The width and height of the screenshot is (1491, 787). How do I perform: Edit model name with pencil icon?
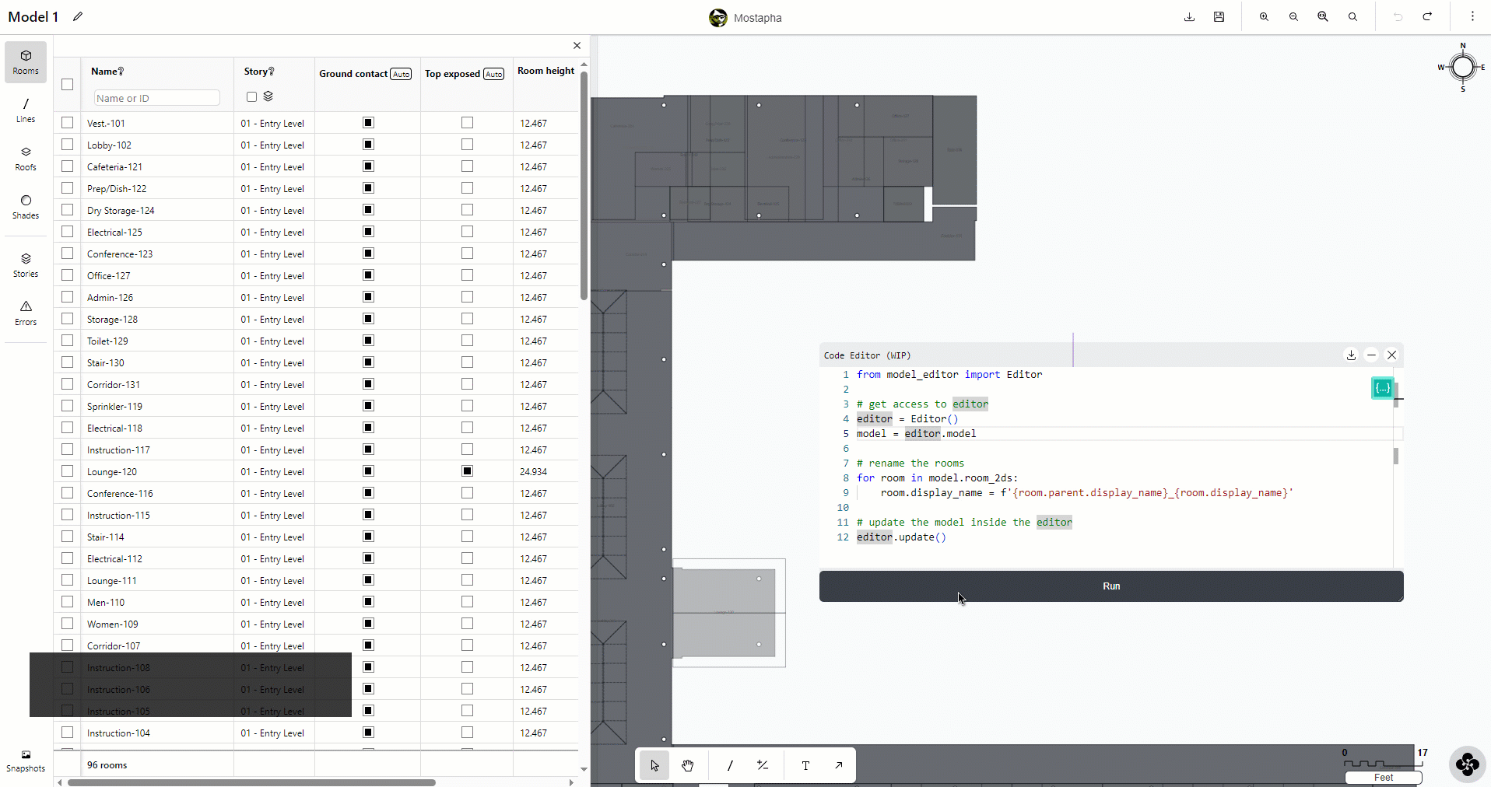coord(78,17)
